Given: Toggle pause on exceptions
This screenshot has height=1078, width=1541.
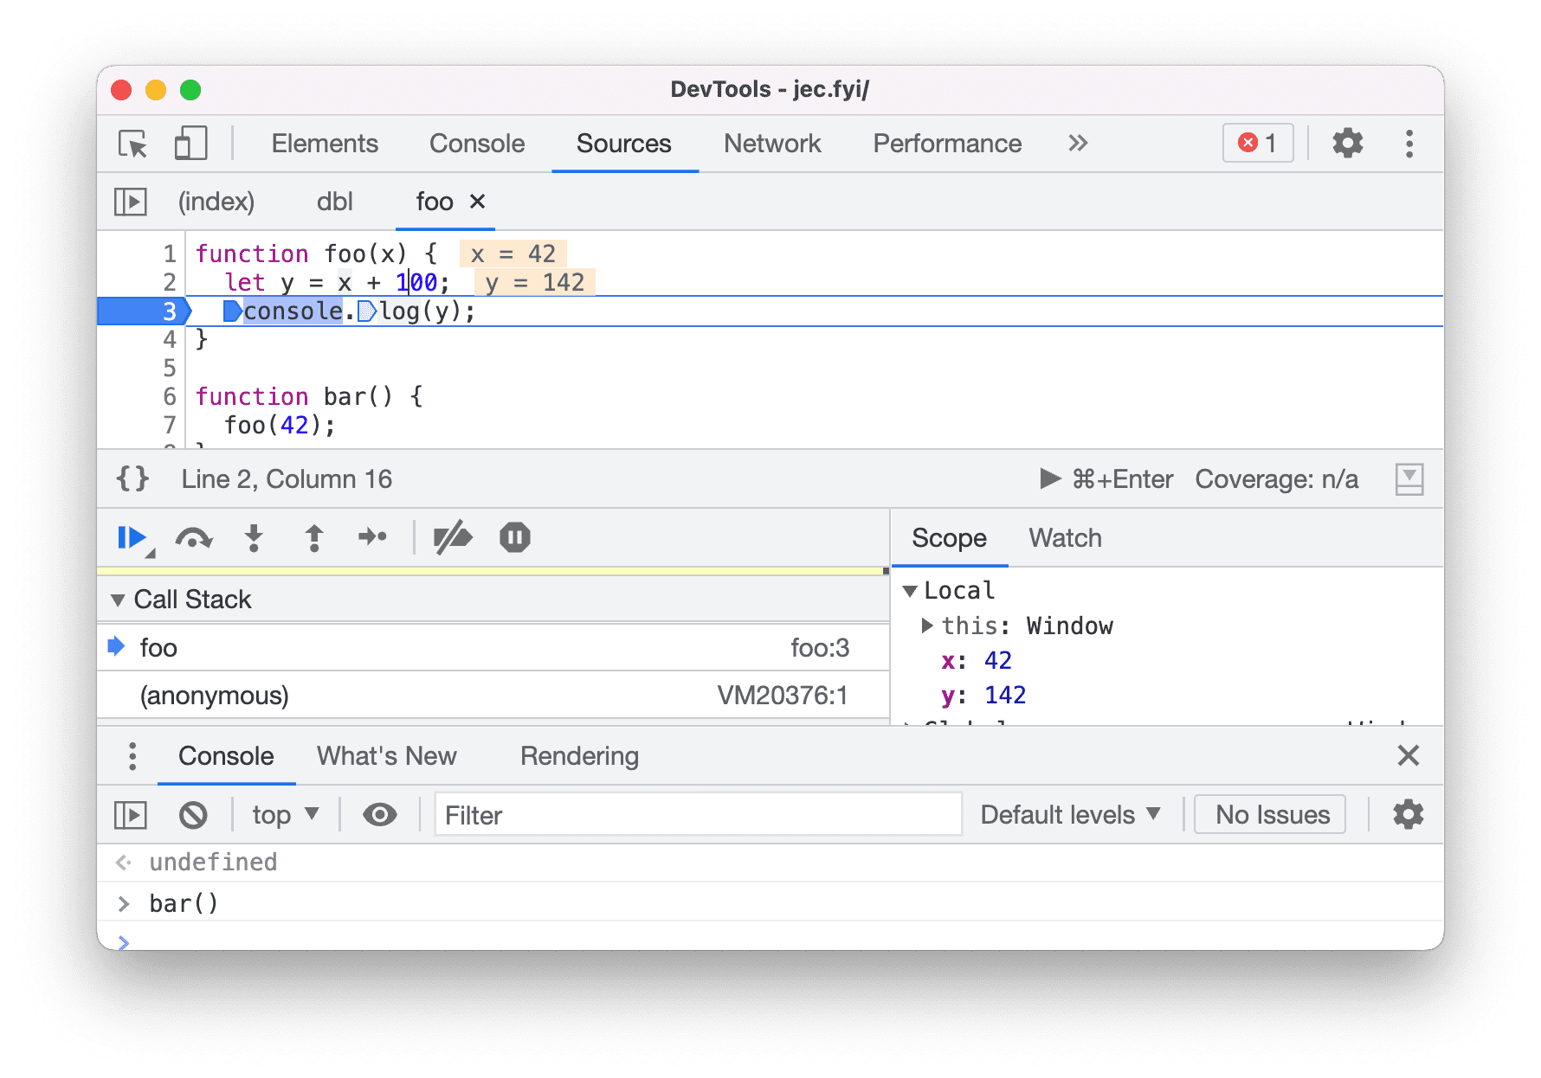Looking at the screenshot, I should click(515, 537).
